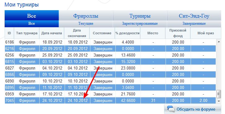The height and width of the screenshot is (114, 225).
Task: Sort by Место column header
Action: point(153,33)
